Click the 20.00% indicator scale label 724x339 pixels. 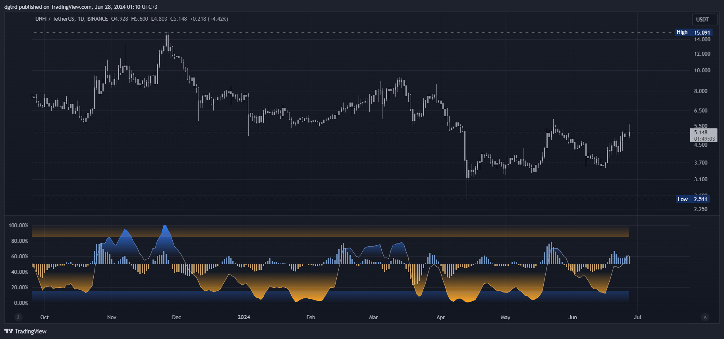[x=19, y=287]
